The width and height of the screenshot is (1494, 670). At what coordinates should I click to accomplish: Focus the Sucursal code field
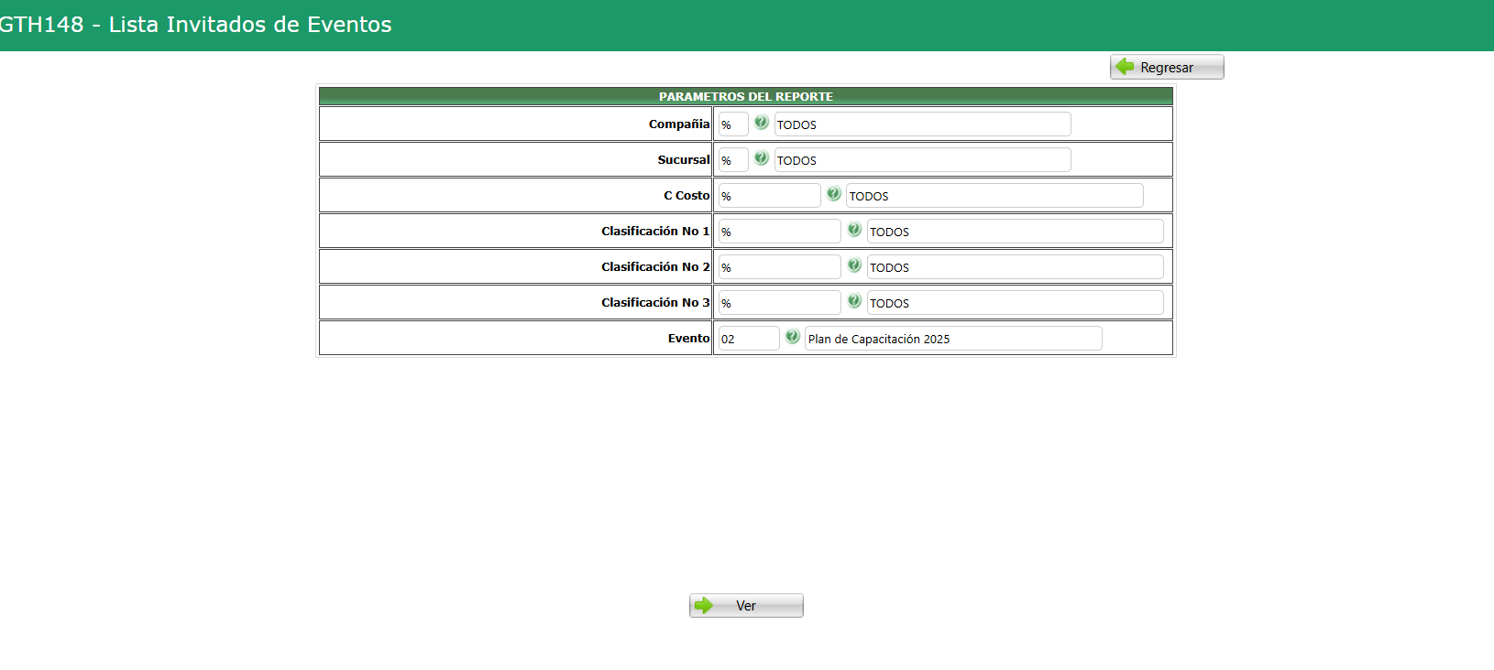tap(733, 160)
